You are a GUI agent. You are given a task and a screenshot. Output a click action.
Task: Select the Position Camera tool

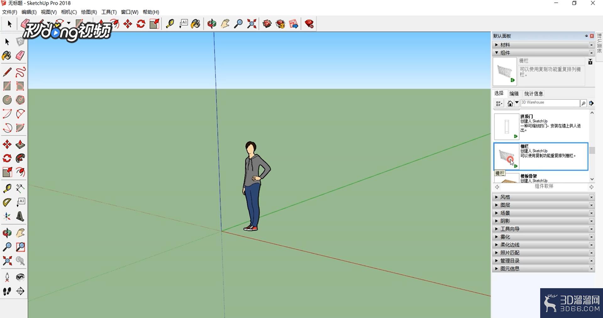(x=7, y=277)
